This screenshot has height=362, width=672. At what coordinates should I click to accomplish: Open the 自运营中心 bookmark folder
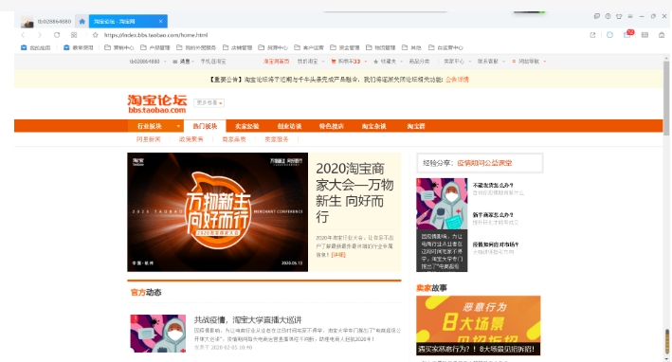[x=445, y=47]
